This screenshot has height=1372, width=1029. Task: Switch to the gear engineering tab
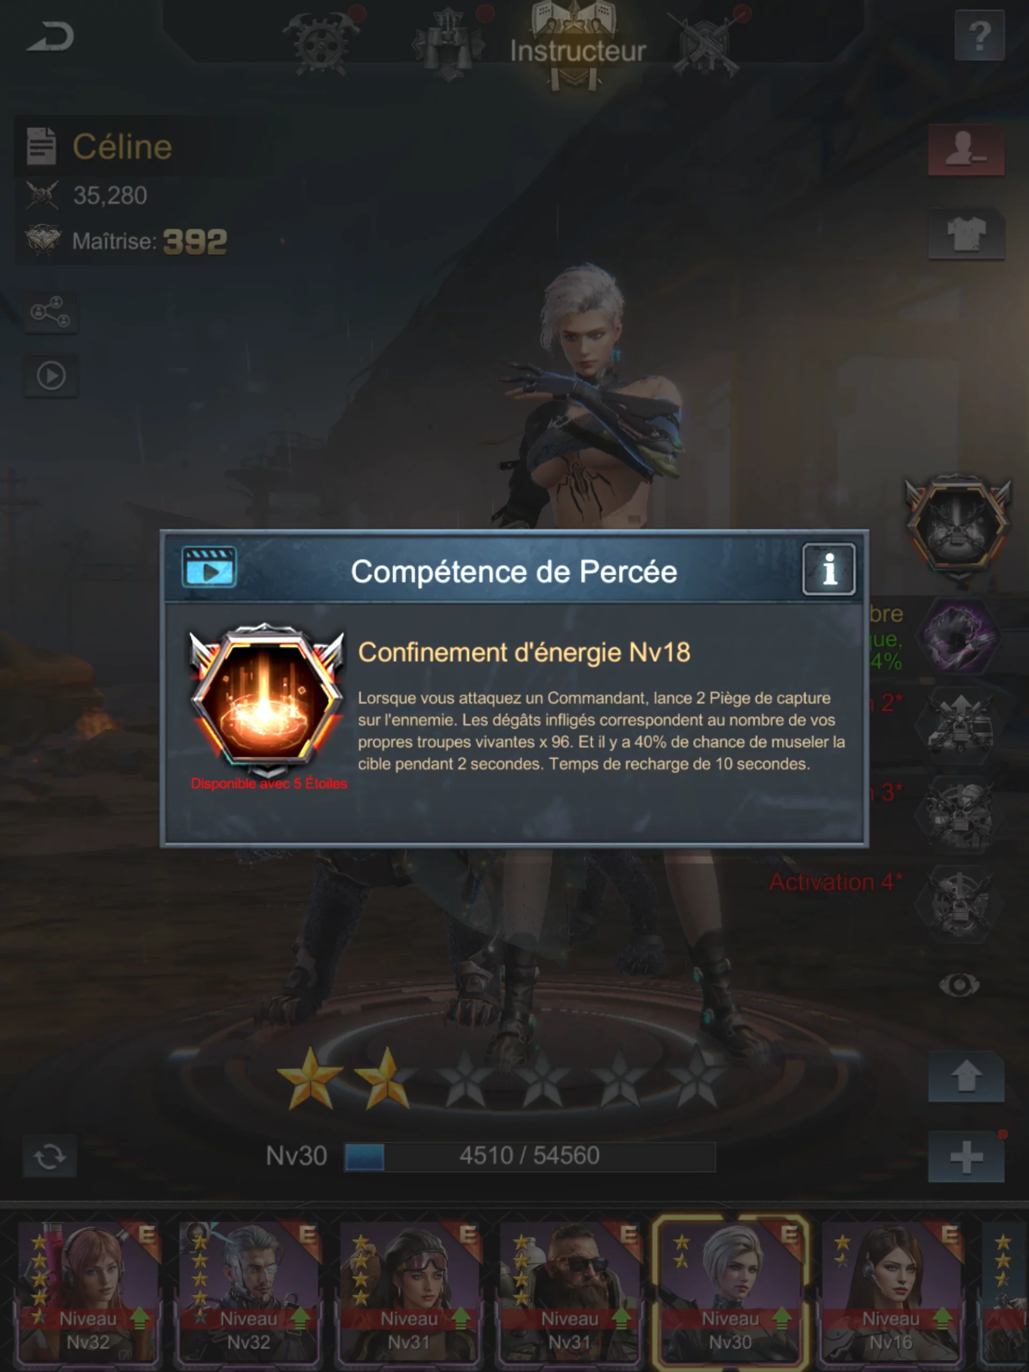pyautogui.click(x=321, y=42)
